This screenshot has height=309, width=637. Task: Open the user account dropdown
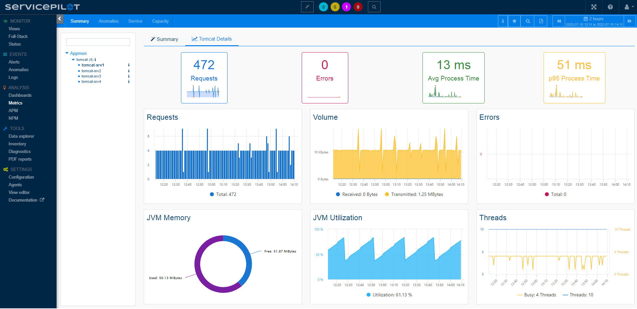[628, 7]
